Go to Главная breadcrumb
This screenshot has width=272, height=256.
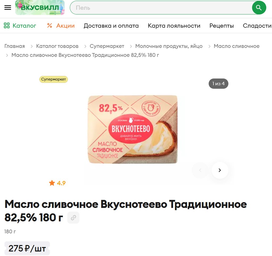15,46
